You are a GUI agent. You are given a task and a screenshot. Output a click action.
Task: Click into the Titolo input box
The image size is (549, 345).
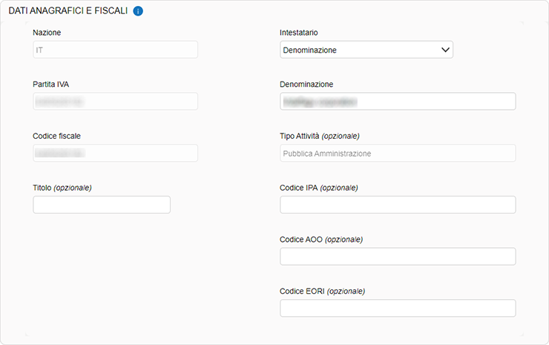(102, 205)
